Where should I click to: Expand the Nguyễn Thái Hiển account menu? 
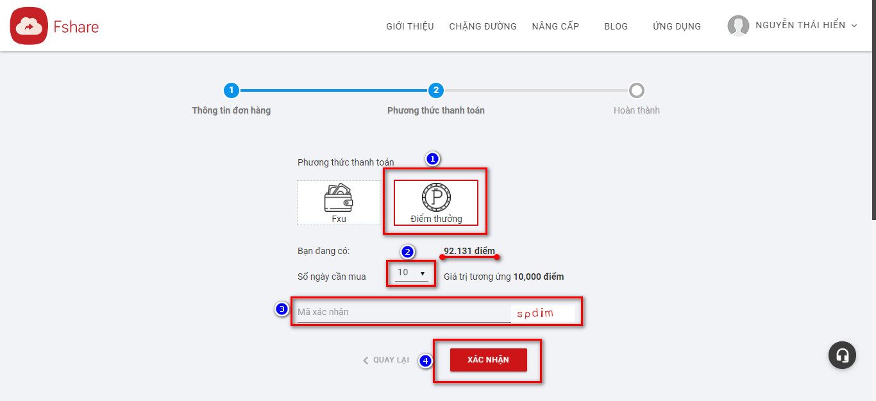click(807, 26)
